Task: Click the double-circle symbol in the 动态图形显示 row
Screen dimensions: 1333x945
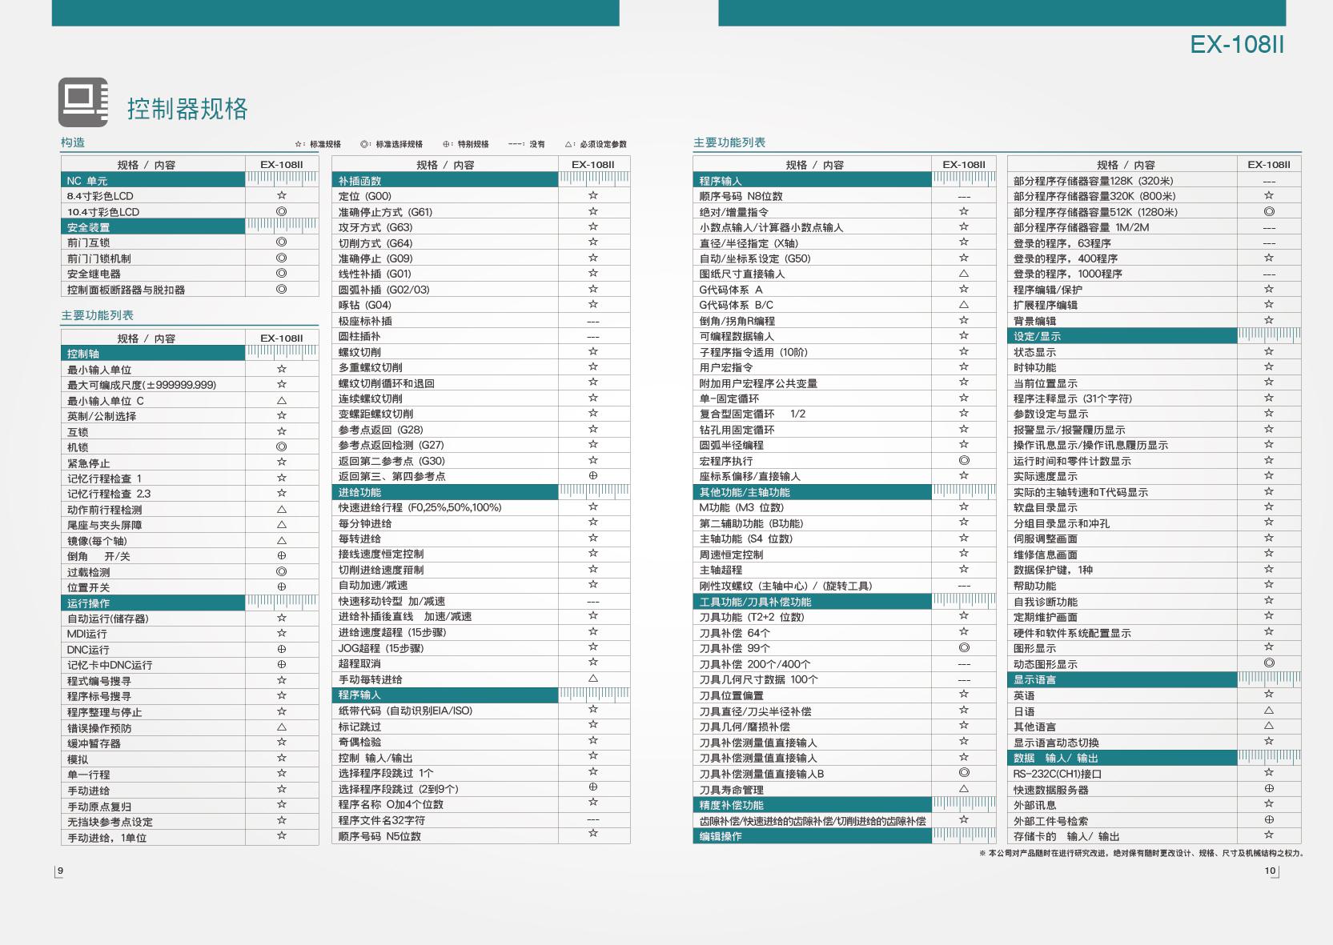Action: click(x=1269, y=663)
